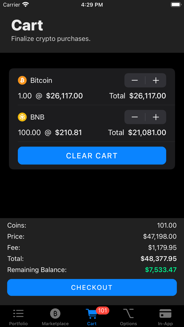
Task: Switch to the Portfolio tab
Action: pos(18,317)
